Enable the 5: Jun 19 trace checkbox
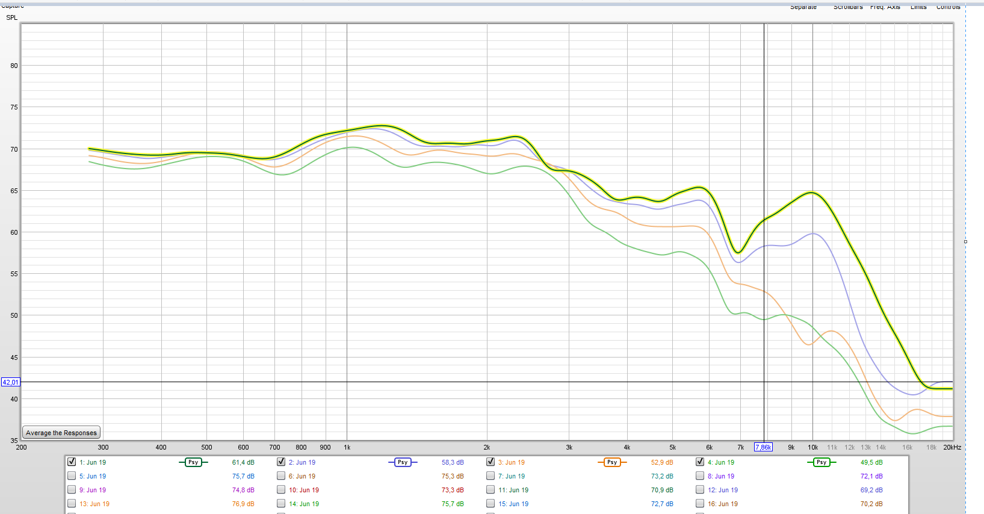 click(x=72, y=475)
